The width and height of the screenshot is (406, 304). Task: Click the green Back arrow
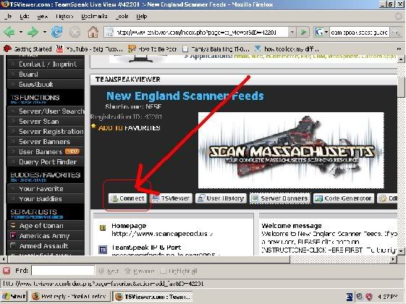[x=9, y=32]
